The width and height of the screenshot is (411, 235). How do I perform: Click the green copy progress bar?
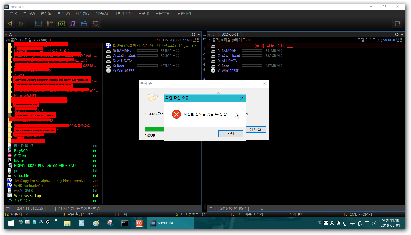pos(154,129)
